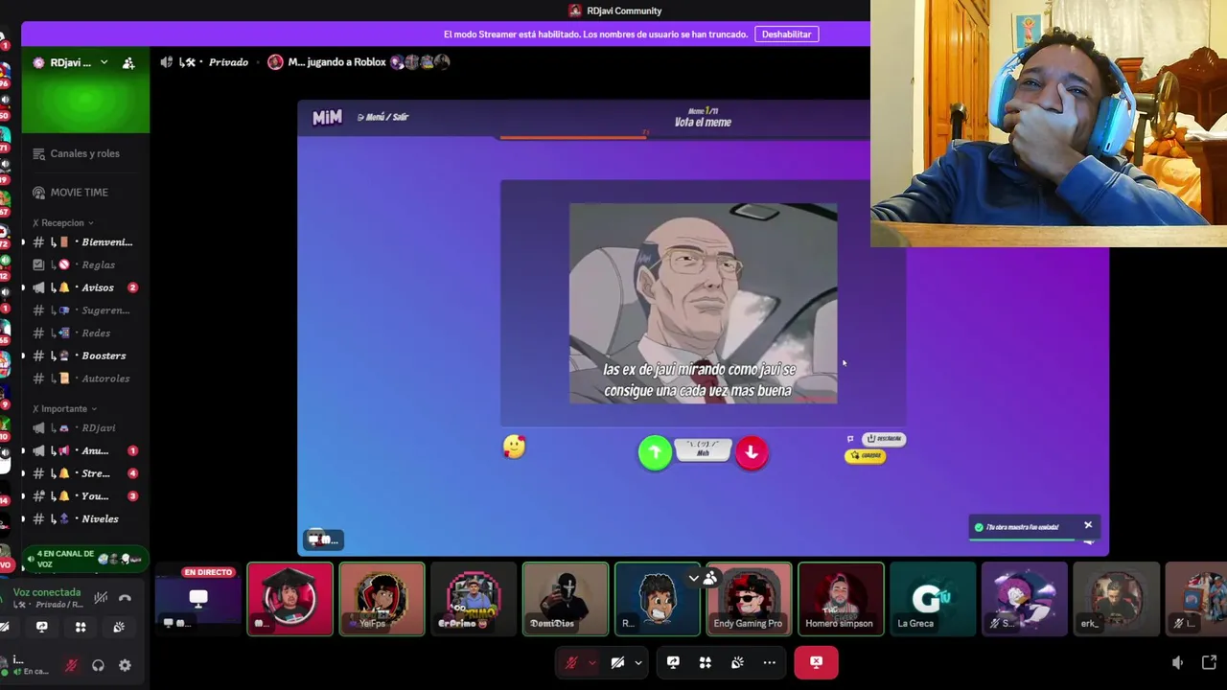Open the RDjavi announcement channel
Screen dimensions: 1227x690
tap(85, 428)
